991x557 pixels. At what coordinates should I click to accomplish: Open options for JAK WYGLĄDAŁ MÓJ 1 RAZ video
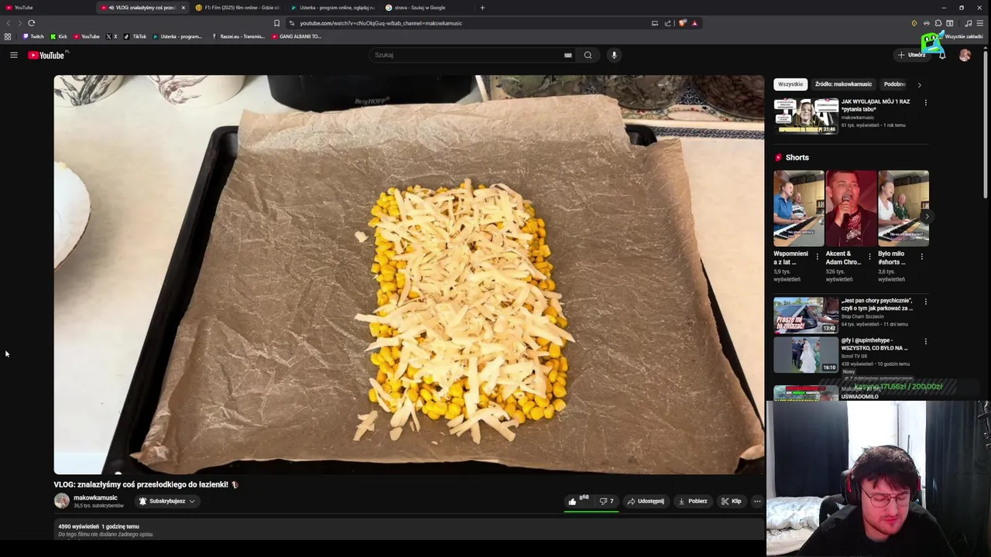click(925, 102)
